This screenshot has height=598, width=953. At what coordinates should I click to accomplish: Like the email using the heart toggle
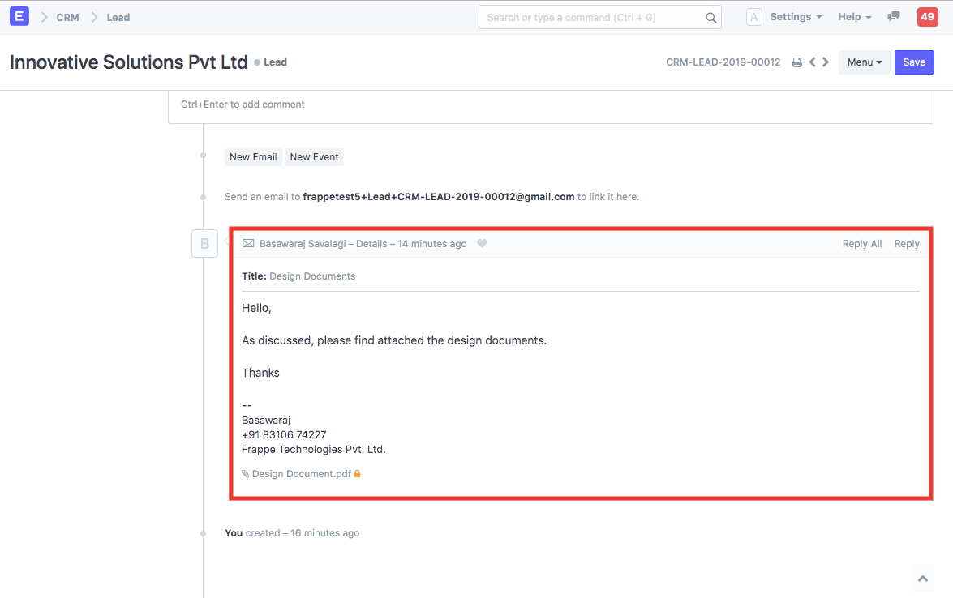click(x=482, y=243)
